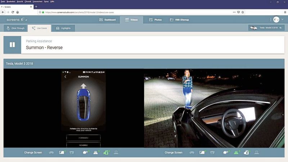Viewport: 288px width, 162px height.
Task: Pause the Summon - Reverse video
Action: pyautogui.click(x=12, y=45)
